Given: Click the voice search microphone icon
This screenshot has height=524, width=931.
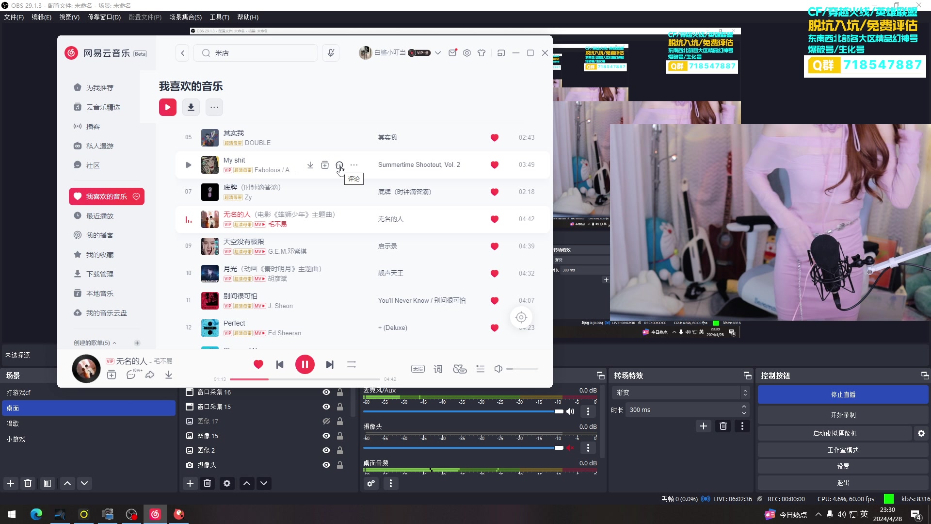Looking at the screenshot, I should pos(331,53).
